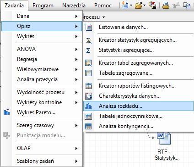Open the procesu dropdown arrow
This screenshot has height=167, width=194.
point(103,17)
